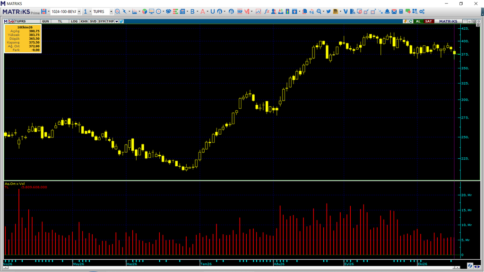The image size is (484, 272).
Task: Click the pie chart icon
Action: 144,11
